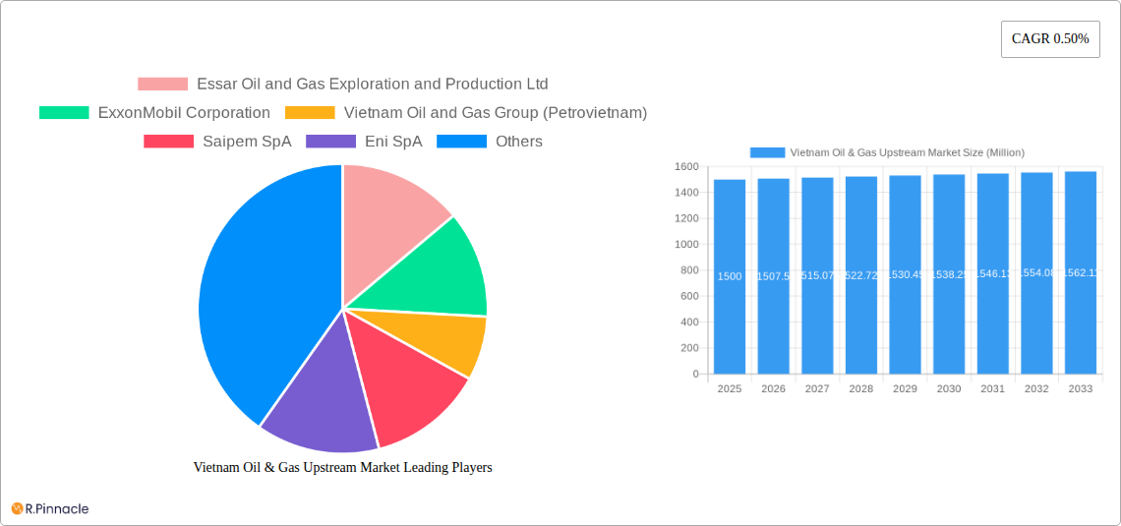The width and height of the screenshot is (1121, 526).
Task: Click the 2027 bar in the chart
Action: 817,275
